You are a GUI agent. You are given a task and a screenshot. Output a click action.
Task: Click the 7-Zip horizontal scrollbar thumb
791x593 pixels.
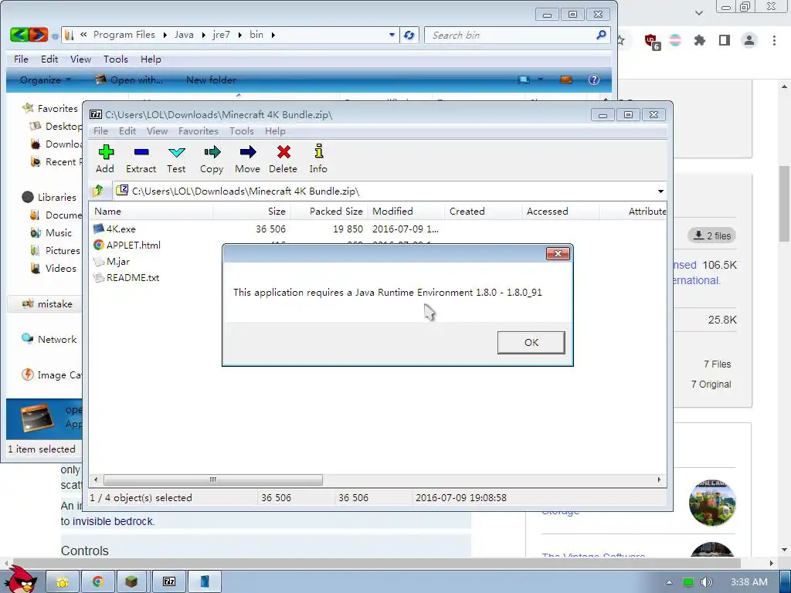(213, 479)
